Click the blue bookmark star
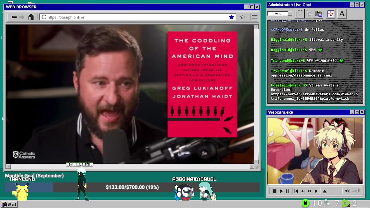The width and height of the screenshot is (370, 208). [232, 17]
